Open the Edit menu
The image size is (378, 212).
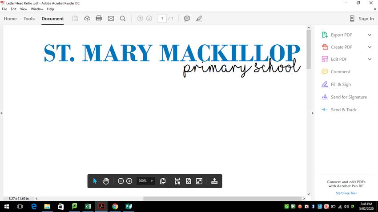[13, 9]
